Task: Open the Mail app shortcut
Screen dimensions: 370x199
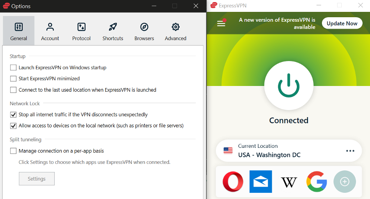Action: 261,182
